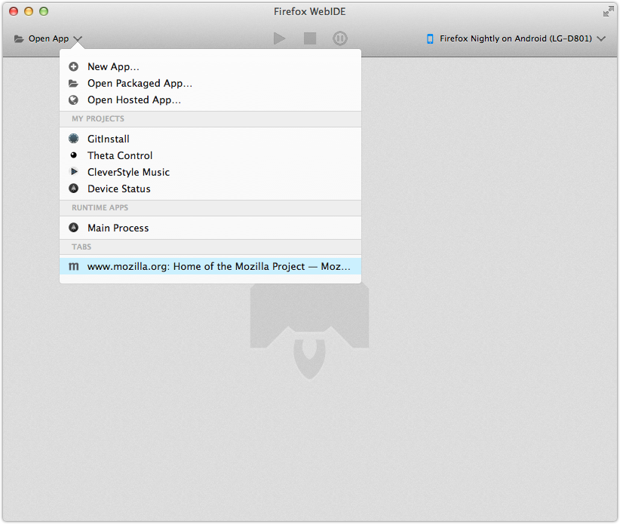The image size is (620, 524).
Task: Click the folder icon beside Open App
Action: tap(19, 38)
